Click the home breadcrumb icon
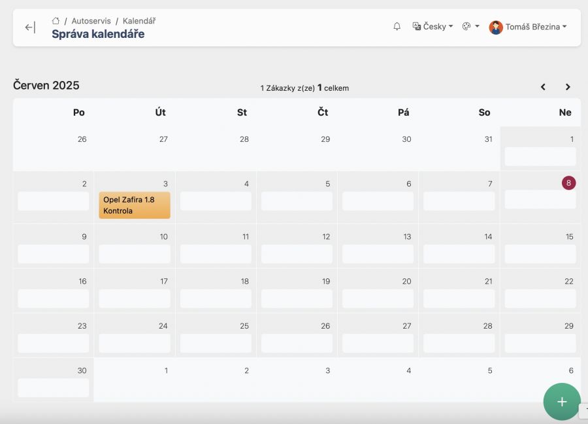 click(56, 20)
